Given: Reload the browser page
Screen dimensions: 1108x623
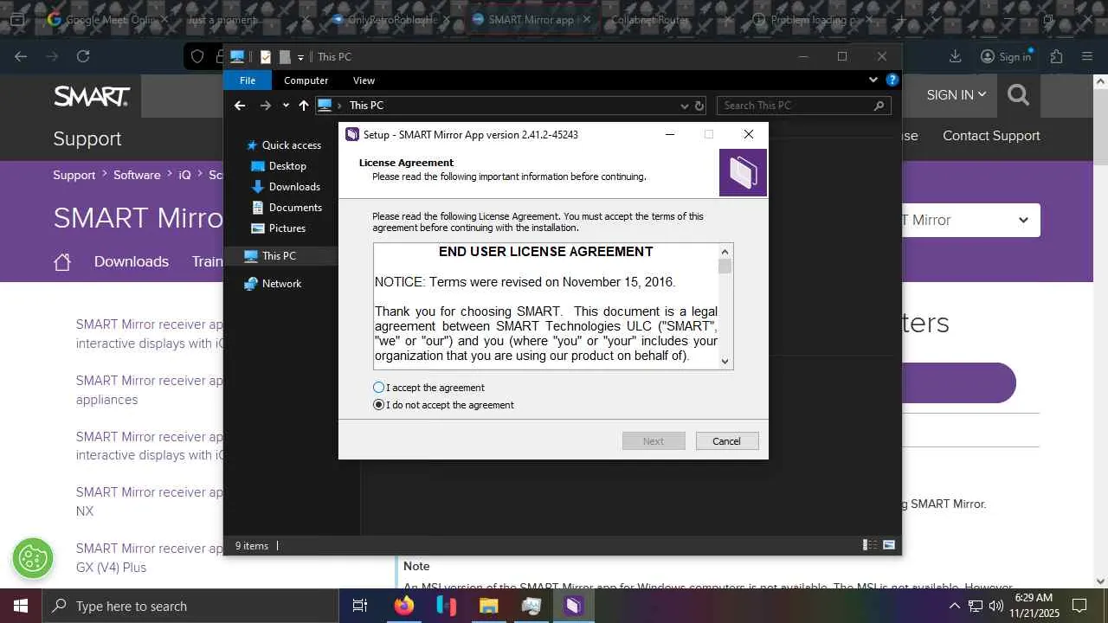Looking at the screenshot, I should pos(83,56).
